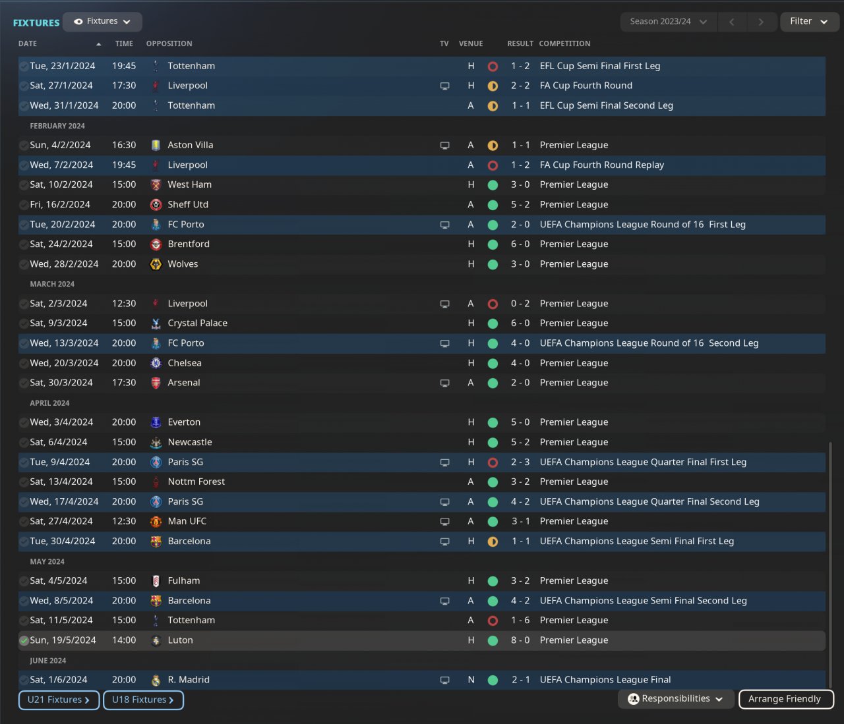Click the FC Porto name on 13/3/2024 row
Screen dimensions: 844x724
point(186,343)
